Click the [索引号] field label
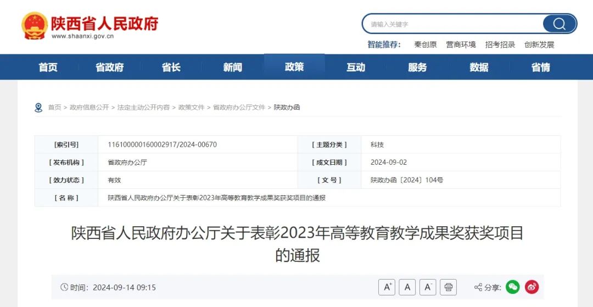 point(66,144)
